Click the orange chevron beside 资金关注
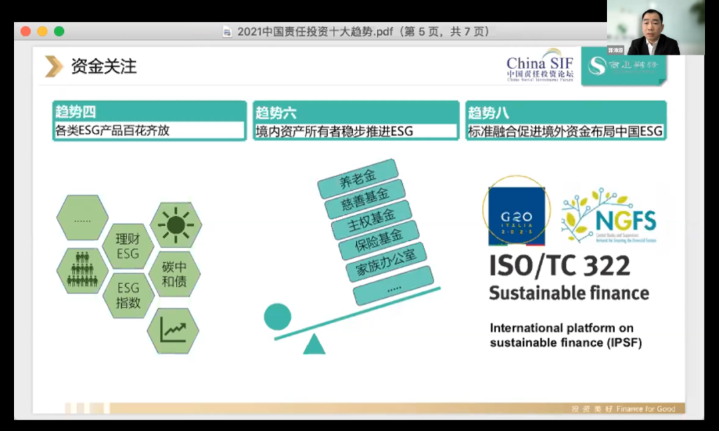The height and width of the screenshot is (431, 719). 53,67
